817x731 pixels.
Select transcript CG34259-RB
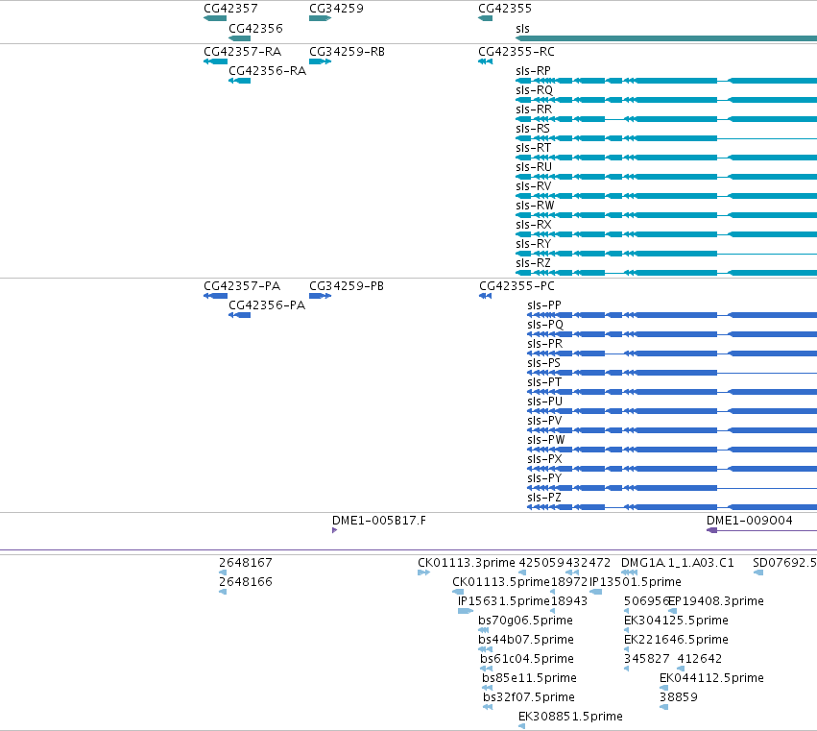click(320, 61)
